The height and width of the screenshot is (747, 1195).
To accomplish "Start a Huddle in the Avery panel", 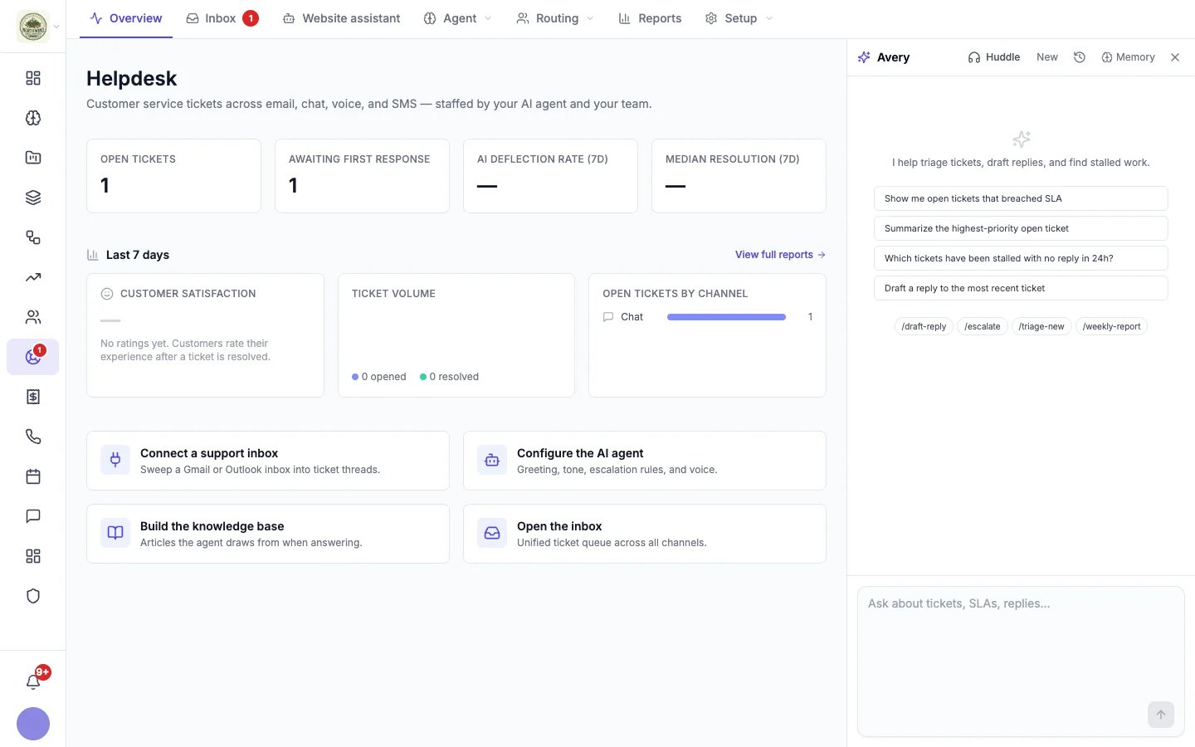I will pos(994,57).
